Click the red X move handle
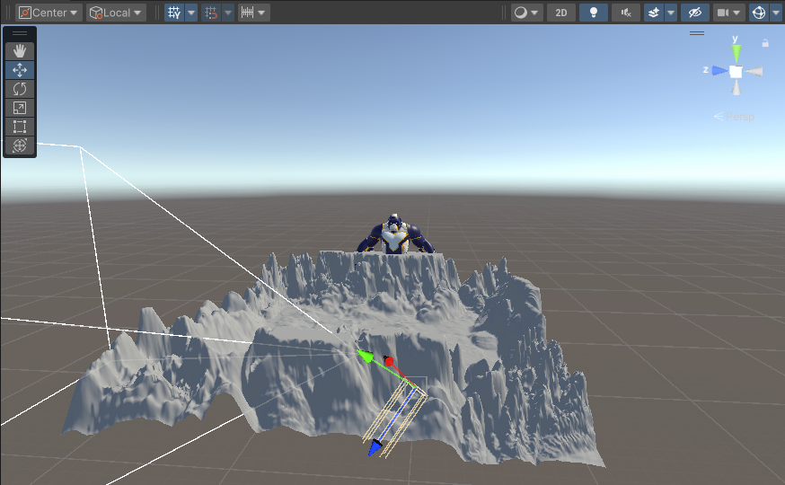785x485 pixels. (389, 361)
